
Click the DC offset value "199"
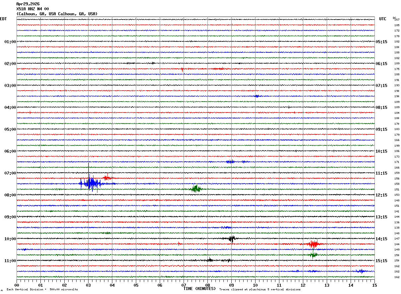click(x=397, y=146)
